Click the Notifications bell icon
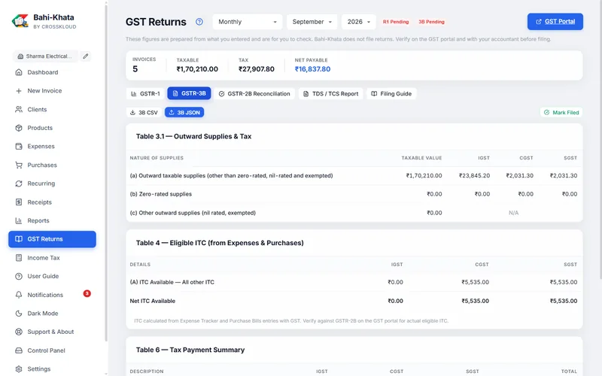Viewport: 602px width, 376px height. [x=18, y=295]
